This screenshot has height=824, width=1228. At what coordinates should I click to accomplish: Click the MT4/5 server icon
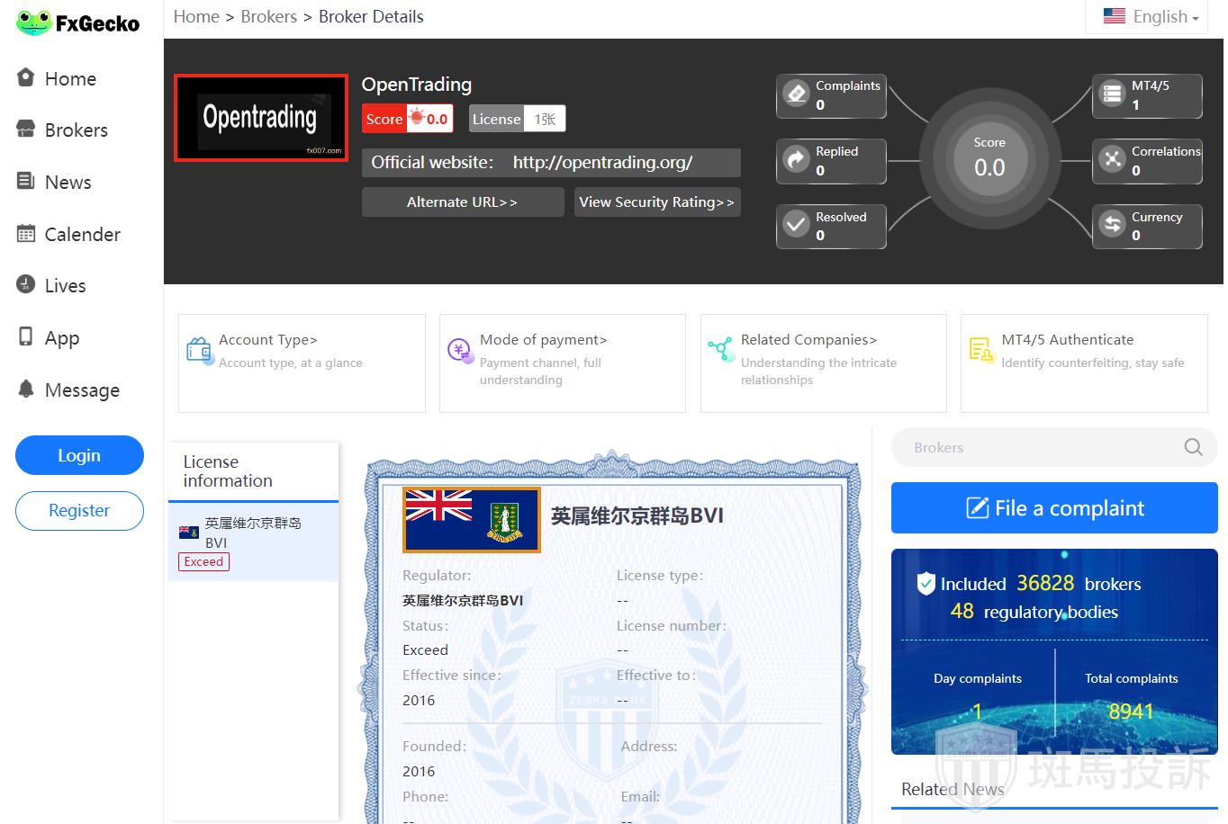[1113, 94]
